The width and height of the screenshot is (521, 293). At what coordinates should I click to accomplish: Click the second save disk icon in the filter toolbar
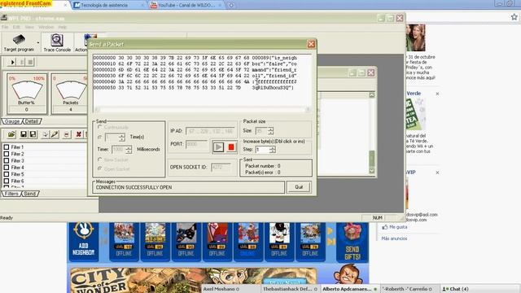33,134
